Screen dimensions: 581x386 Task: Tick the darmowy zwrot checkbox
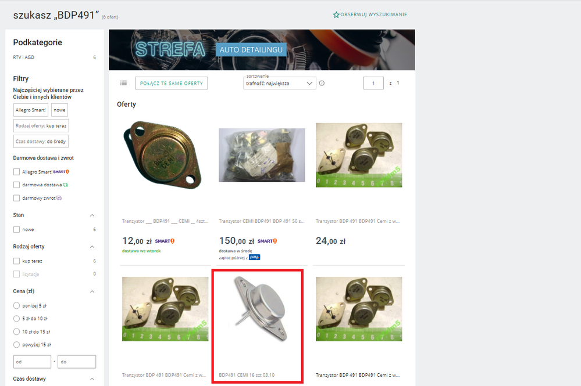(x=16, y=198)
